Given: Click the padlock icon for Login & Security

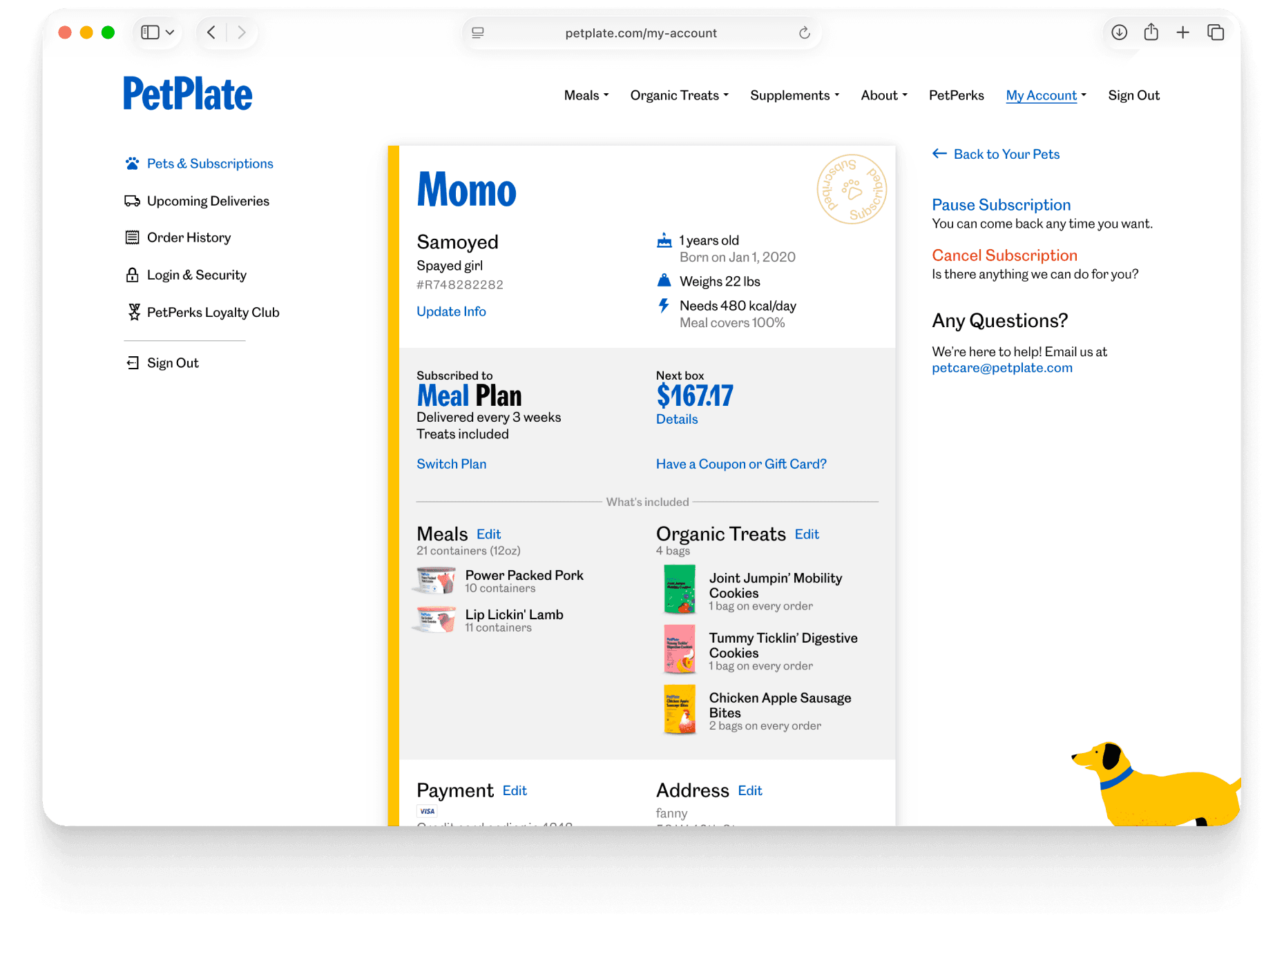Looking at the screenshot, I should pyautogui.click(x=132, y=275).
